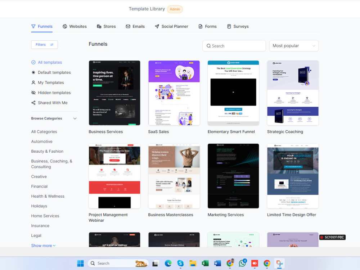Click the My Templates person icon
Screen dimensions: 360x270
[x=33, y=83]
